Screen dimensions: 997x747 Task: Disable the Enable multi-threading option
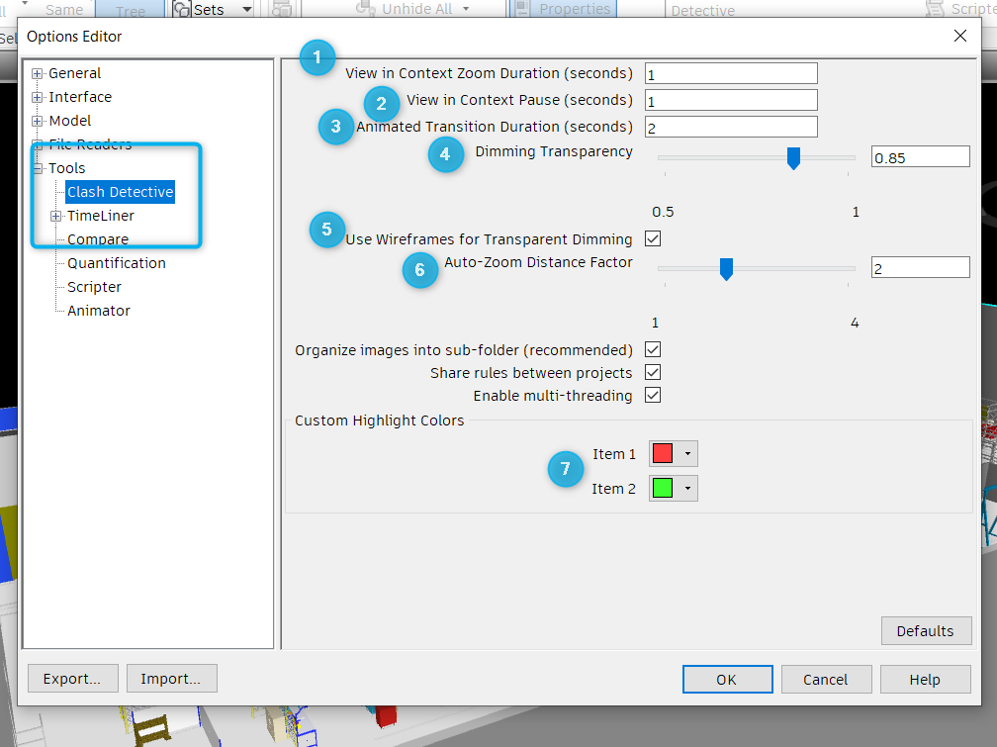(652, 395)
